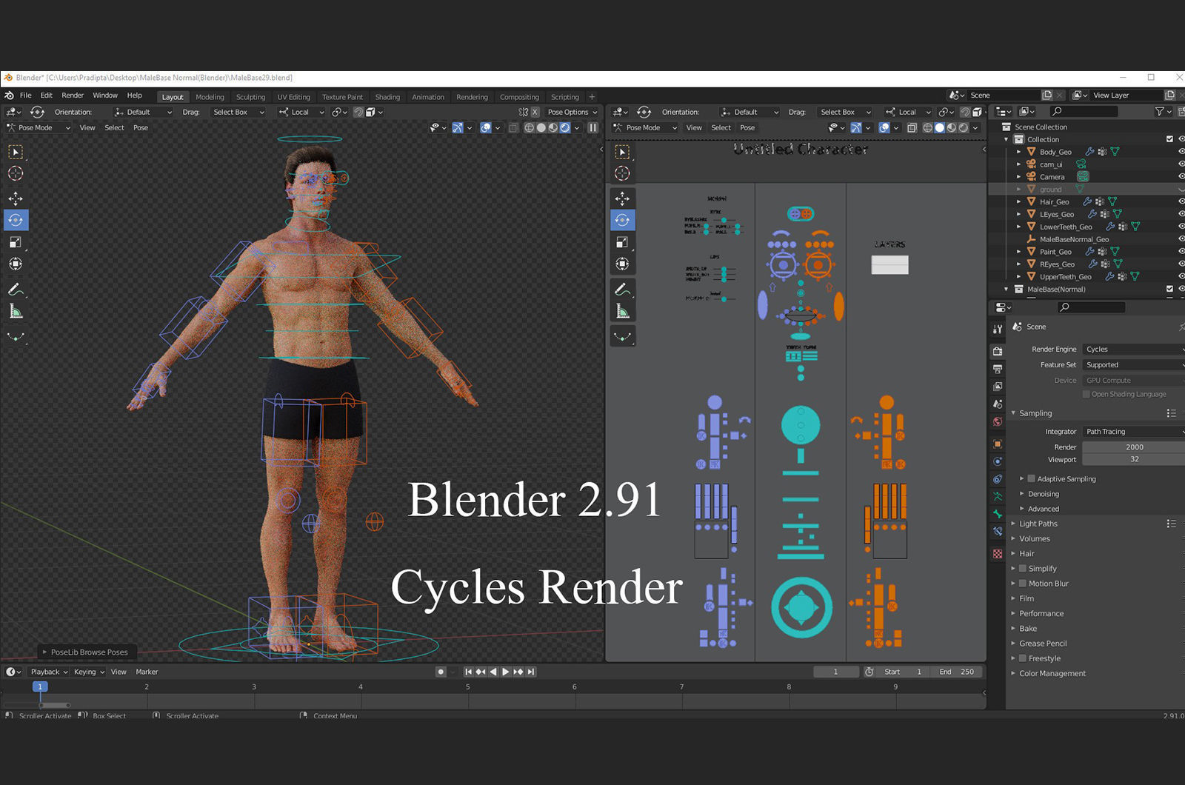Open the Render menu

[x=73, y=96]
